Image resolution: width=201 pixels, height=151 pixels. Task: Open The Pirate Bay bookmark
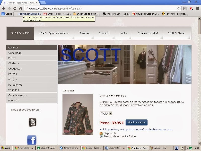[116, 14]
